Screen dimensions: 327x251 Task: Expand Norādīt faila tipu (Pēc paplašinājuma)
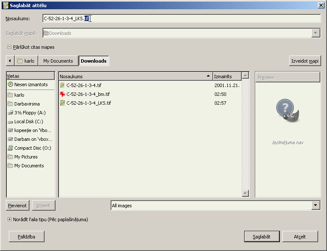coord(9,219)
